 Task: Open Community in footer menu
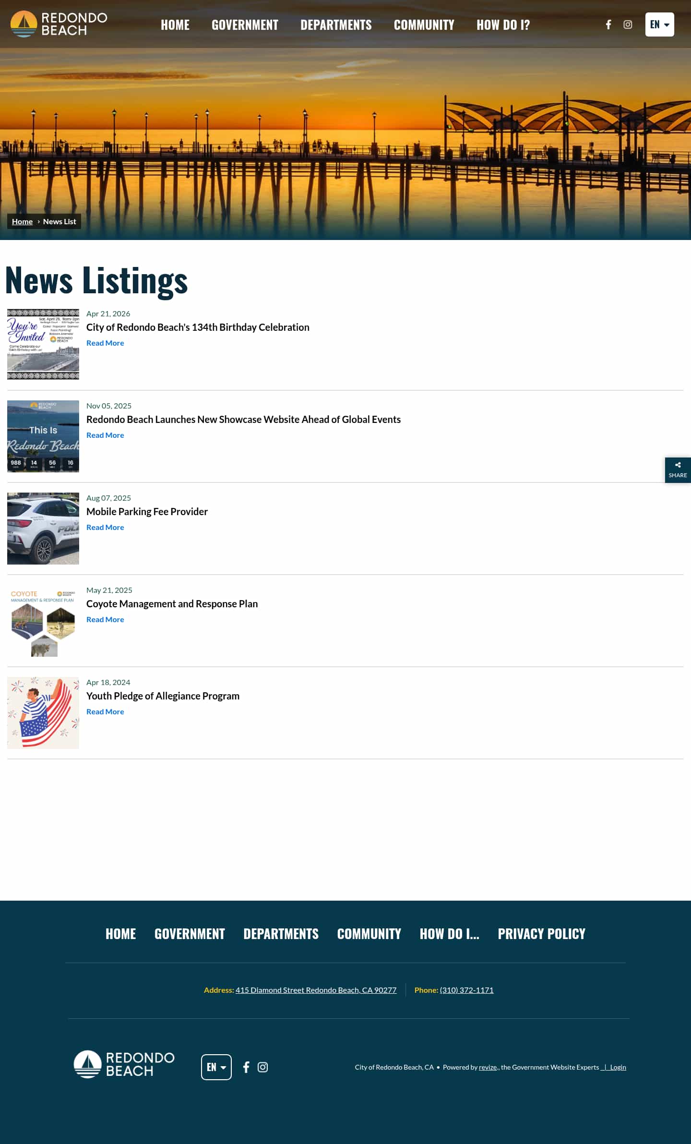[x=369, y=934]
